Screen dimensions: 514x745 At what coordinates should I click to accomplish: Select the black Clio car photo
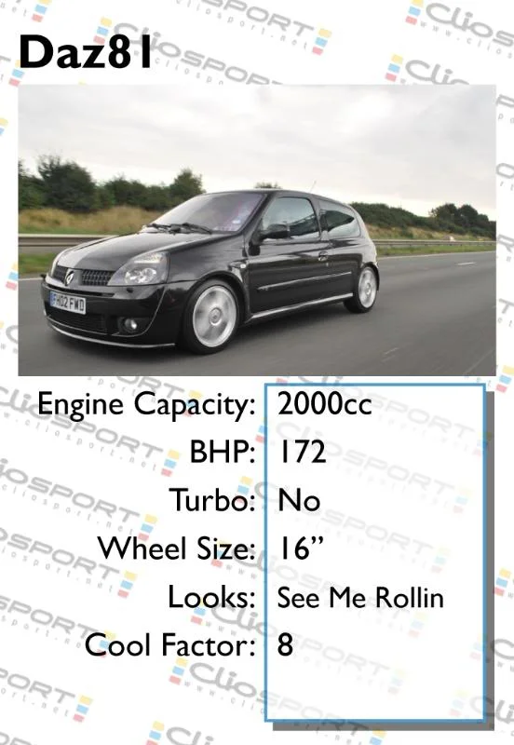257,230
